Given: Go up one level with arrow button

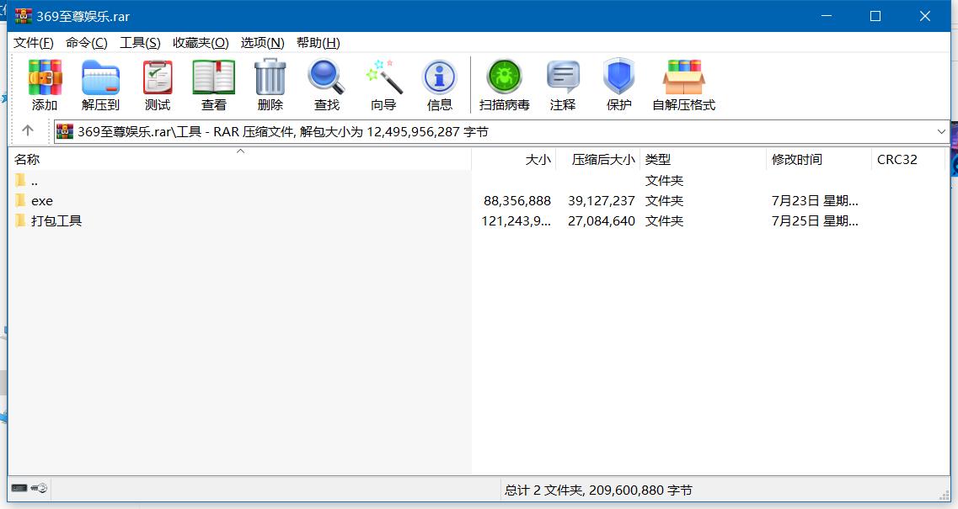Looking at the screenshot, I should click(28, 131).
